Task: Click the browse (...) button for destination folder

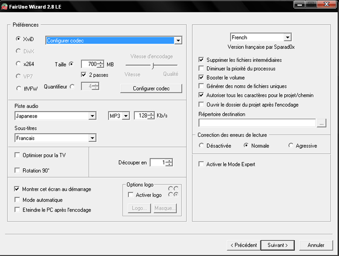Action: click(322, 123)
